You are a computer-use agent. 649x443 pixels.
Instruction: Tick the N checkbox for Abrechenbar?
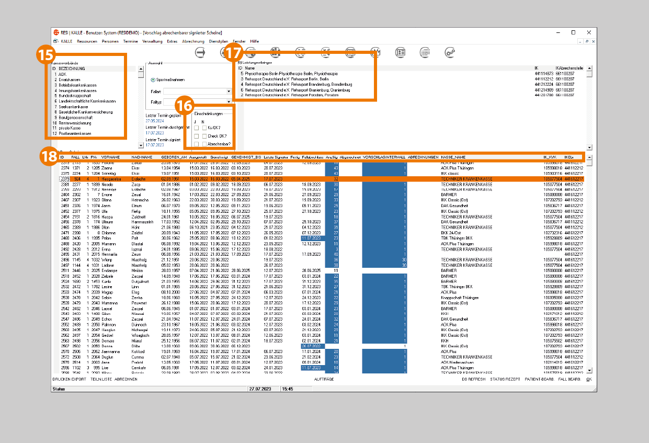pos(204,144)
